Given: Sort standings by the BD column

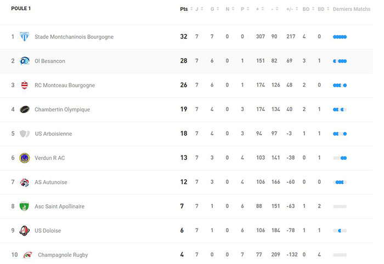Looking at the screenshot, I should click(x=324, y=9).
